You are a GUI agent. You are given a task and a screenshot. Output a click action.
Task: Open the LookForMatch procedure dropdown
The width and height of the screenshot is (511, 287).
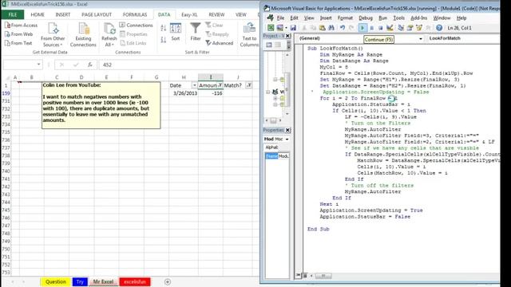click(463, 38)
